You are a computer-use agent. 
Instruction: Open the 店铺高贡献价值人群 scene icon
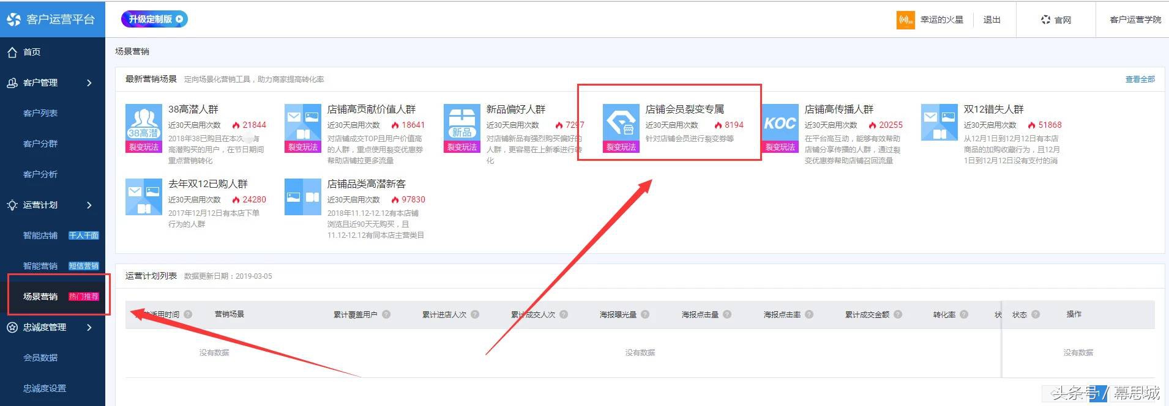point(302,128)
